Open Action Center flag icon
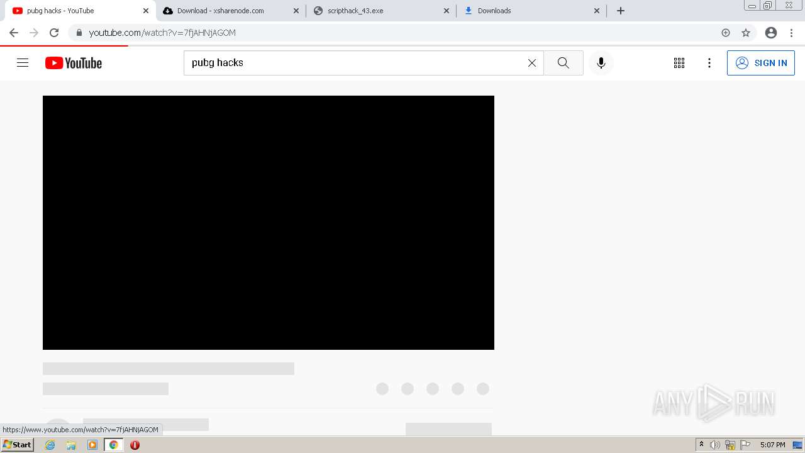 (745, 445)
